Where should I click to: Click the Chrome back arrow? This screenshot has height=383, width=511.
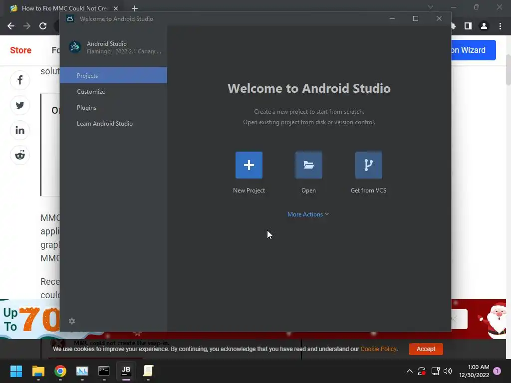click(x=11, y=26)
